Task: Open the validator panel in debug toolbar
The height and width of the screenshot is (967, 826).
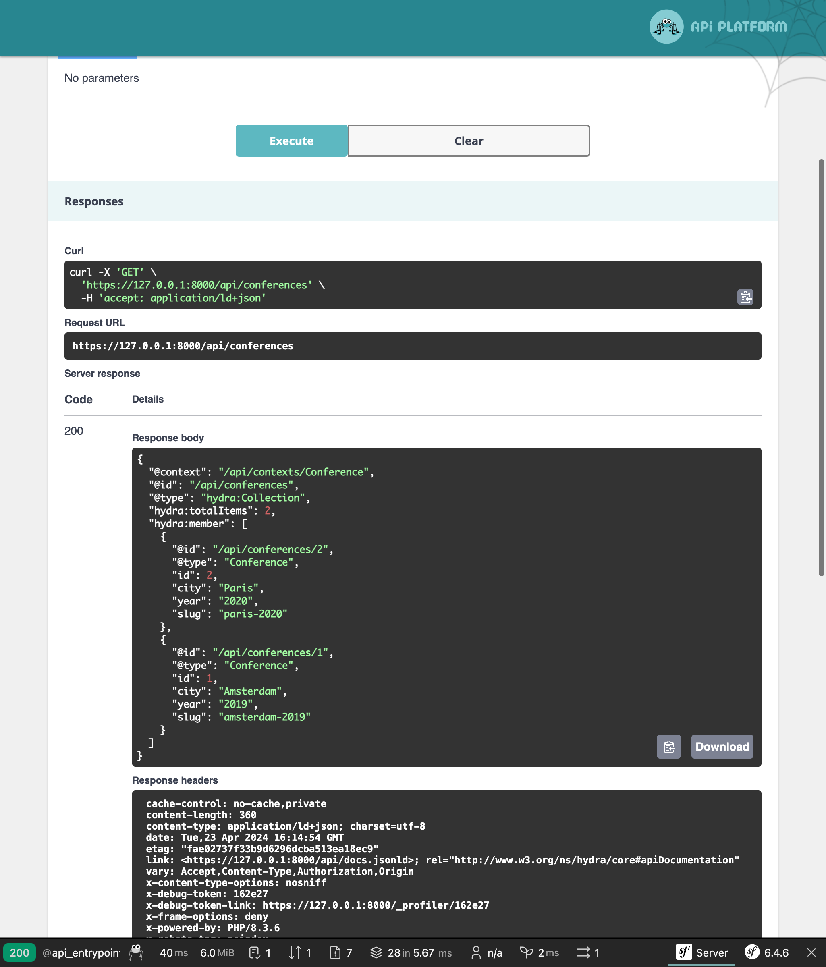Action: coord(259,952)
